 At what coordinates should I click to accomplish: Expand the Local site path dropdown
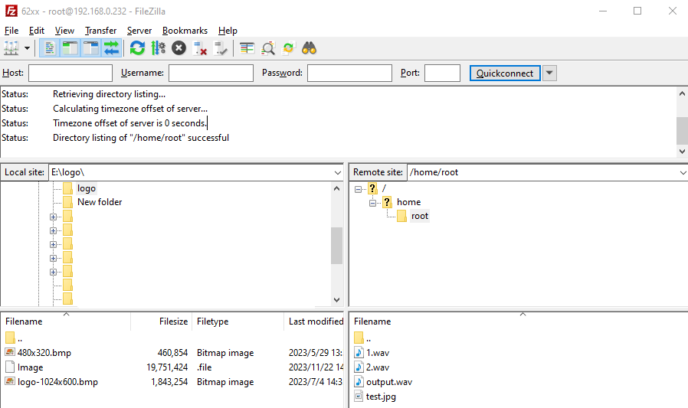pyautogui.click(x=337, y=173)
